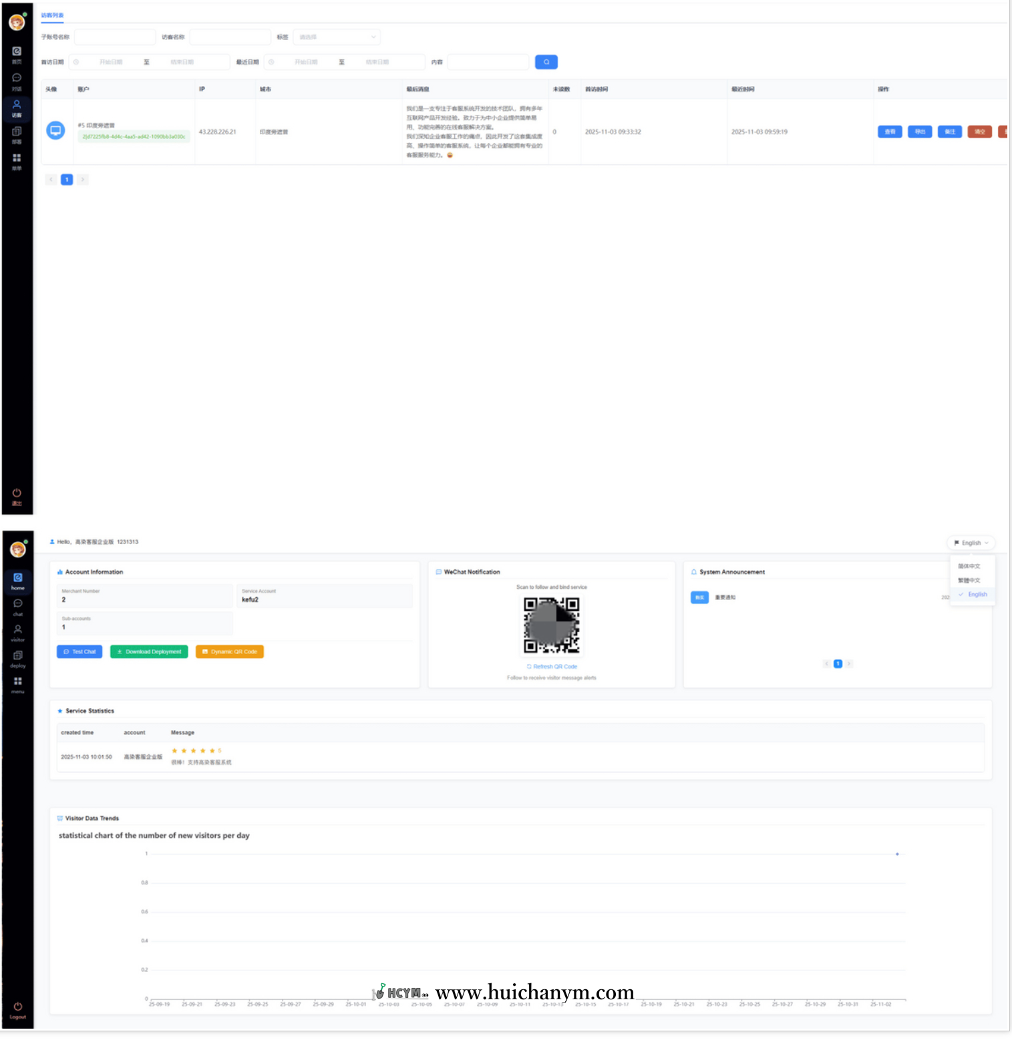This screenshot has width=1012, height=1040.
Task: Open deploy icon in lower sidebar
Action: pos(17,658)
